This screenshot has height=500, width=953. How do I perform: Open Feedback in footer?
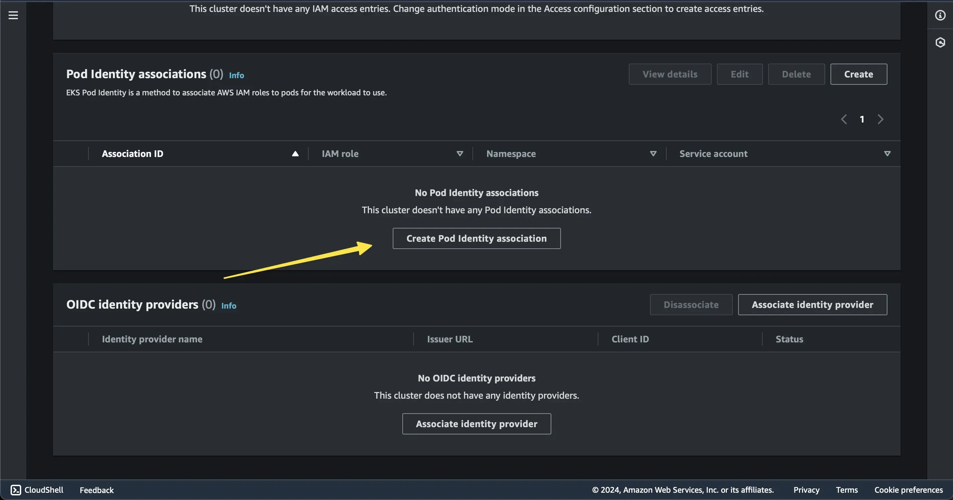(97, 490)
